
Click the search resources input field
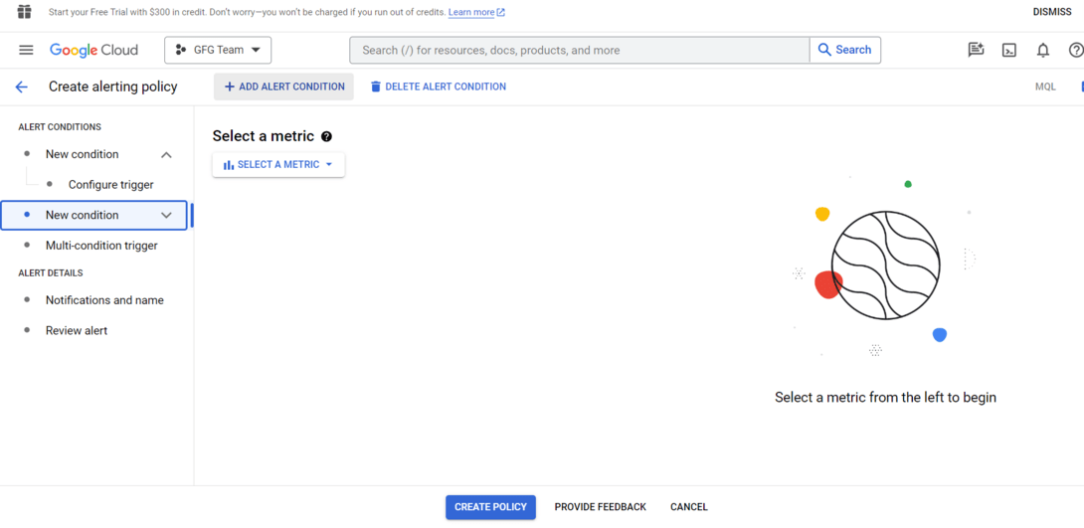580,50
